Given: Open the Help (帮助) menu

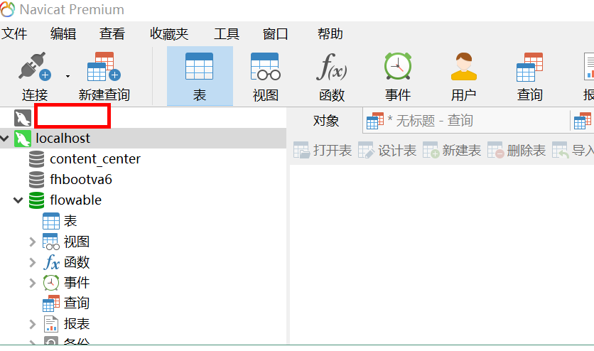Looking at the screenshot, I should (x=330, y=33).
